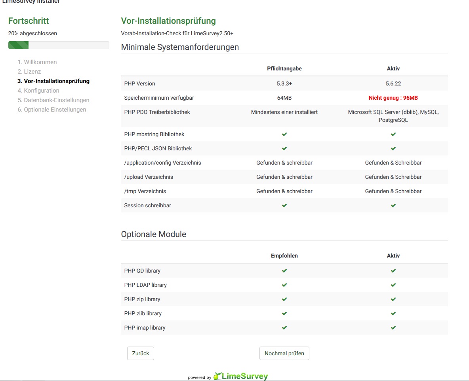
Task: Click Aktiv 'Gefunden & Schreibbar' for /application/config
Action: (x=393, y=163)
